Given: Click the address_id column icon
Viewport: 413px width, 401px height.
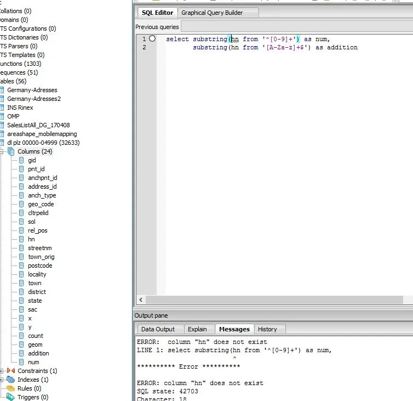Looking at the screenshot, I should 21,187.
